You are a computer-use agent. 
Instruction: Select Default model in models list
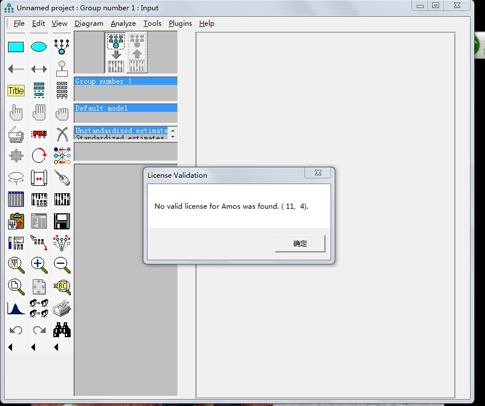point(126,108)
